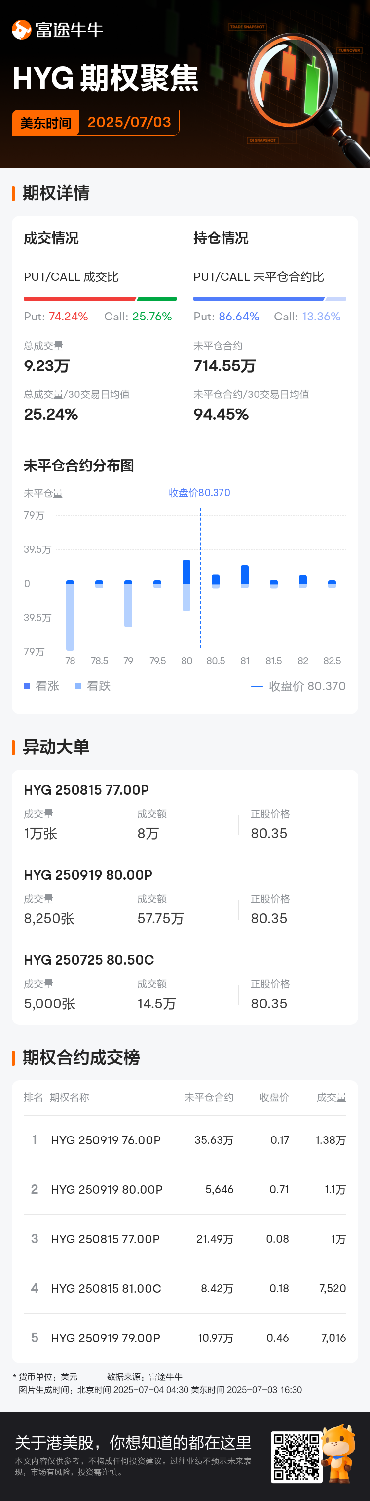370x1501 pixels.
Task: Click the put bar at strike 79
Action: [x=128, y=605]
